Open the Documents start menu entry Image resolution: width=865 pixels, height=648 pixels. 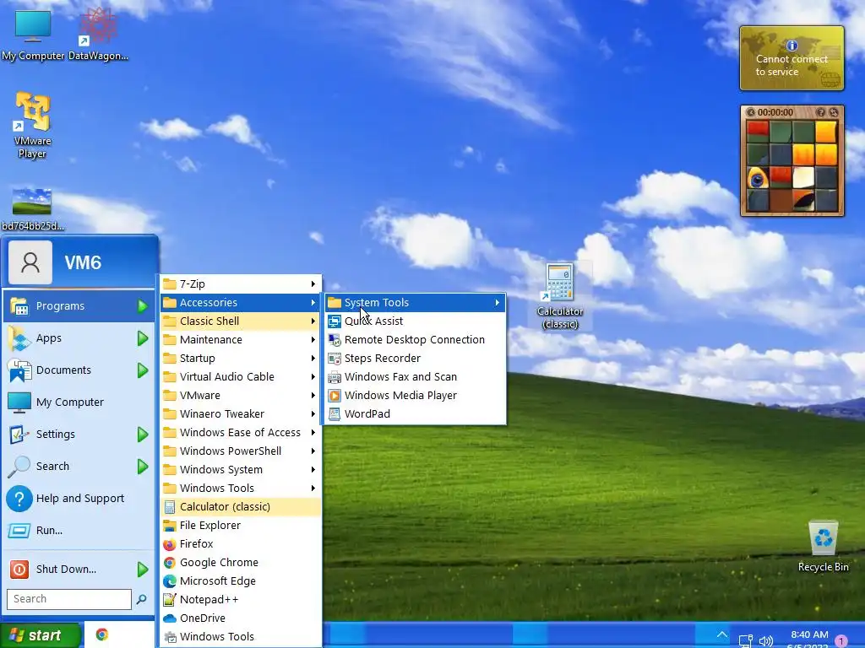(x=79, y=370)
